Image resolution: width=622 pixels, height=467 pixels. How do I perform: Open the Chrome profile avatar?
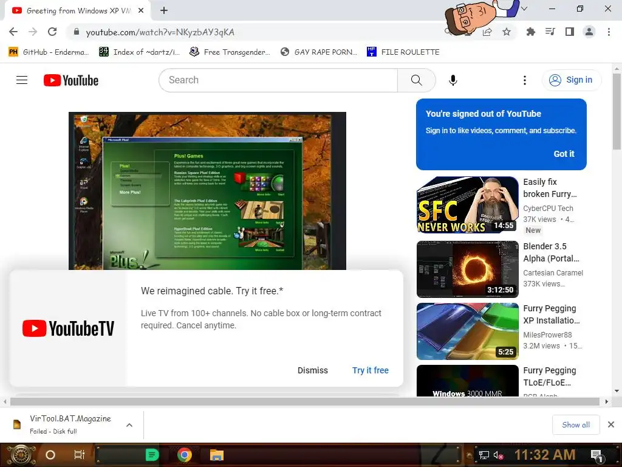pyautogui.click(x=589, y=32)
